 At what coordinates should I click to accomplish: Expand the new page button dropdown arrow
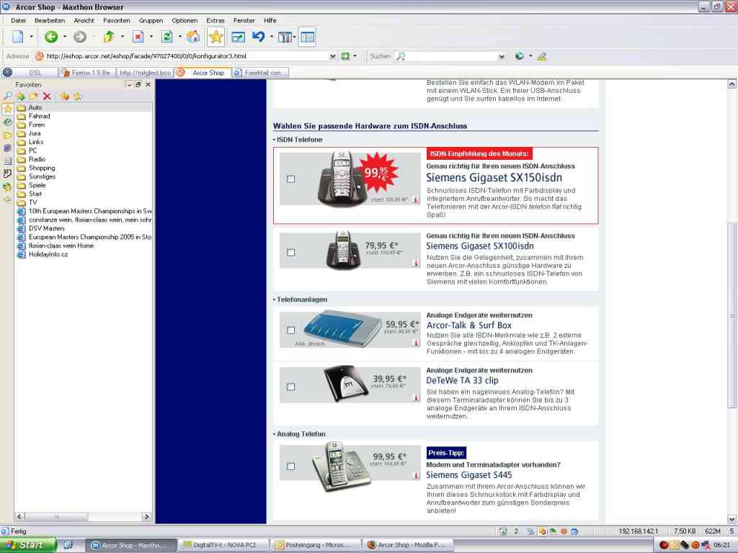[31, 37]
